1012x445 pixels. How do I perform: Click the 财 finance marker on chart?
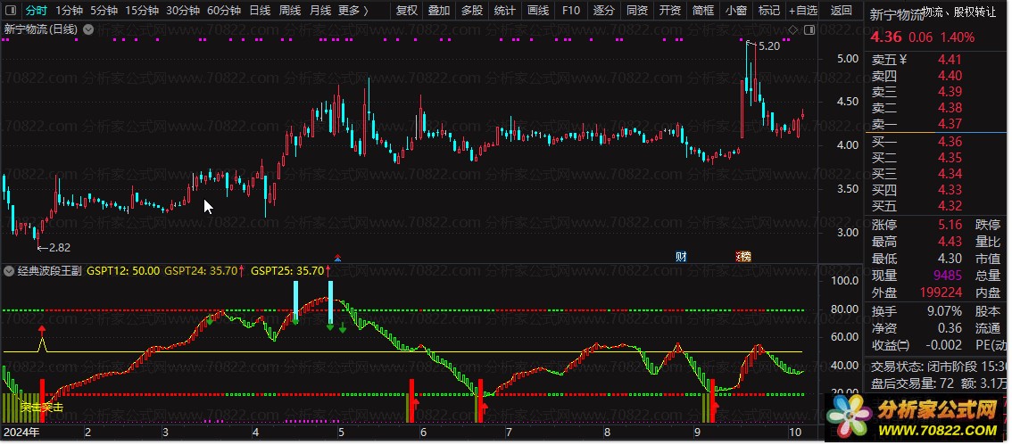click(681, 257)
